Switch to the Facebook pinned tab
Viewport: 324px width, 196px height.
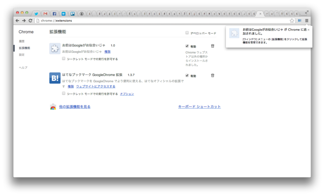54,14
